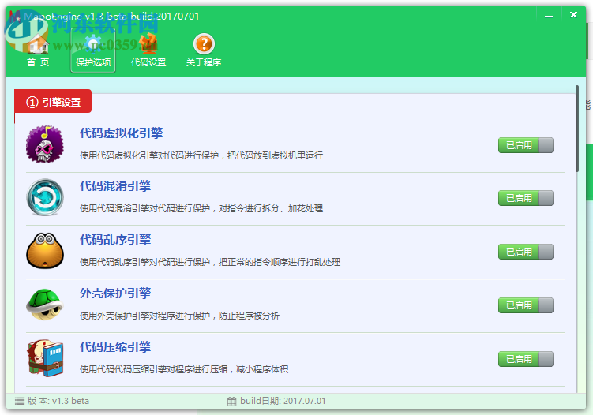Click the red 引擎设置 section header
This screenshot has width=593, height=415.
coord(53,101)
